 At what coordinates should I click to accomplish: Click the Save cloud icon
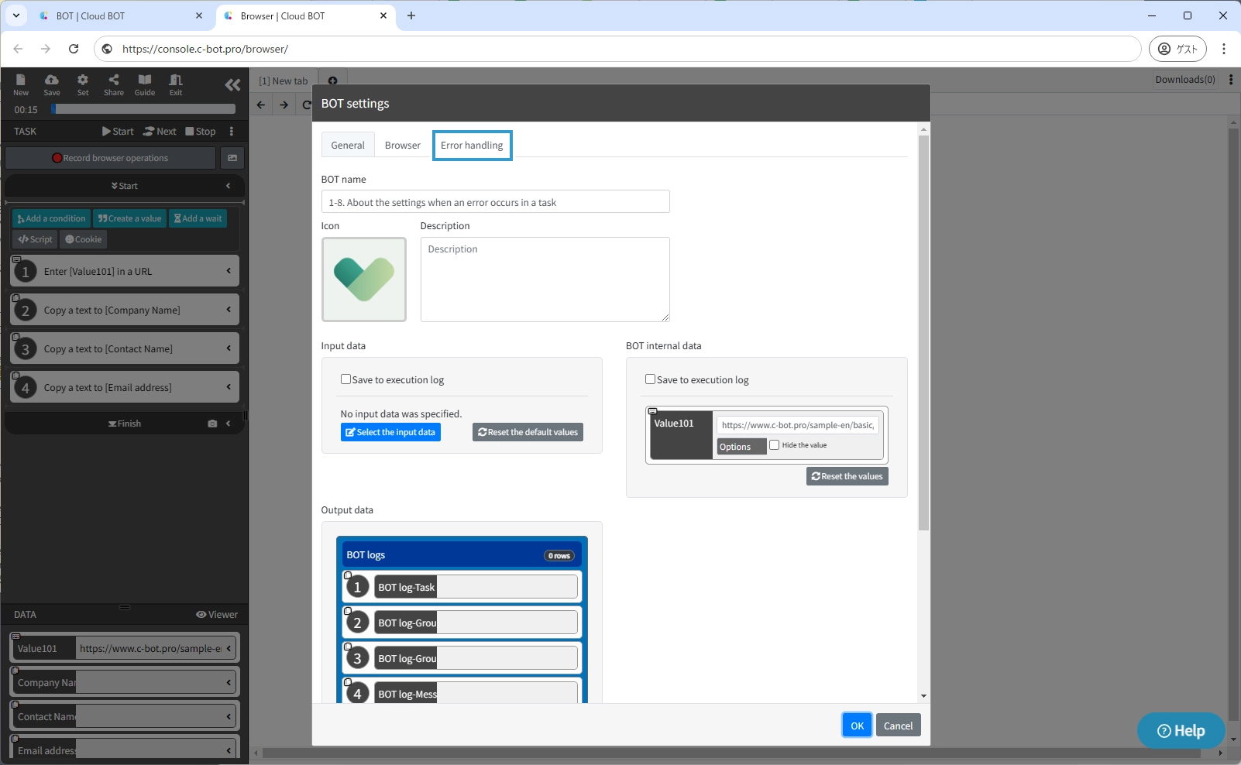(52, 81)
